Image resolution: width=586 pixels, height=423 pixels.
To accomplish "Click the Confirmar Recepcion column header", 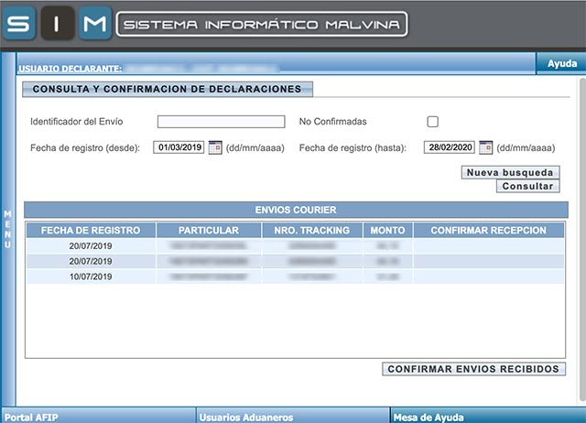I will [488, 230].
